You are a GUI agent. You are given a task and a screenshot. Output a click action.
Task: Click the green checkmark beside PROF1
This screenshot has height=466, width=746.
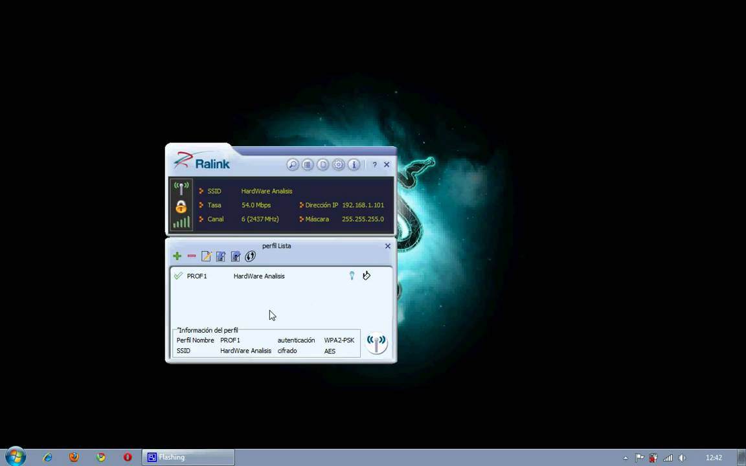tap(179, 276)
